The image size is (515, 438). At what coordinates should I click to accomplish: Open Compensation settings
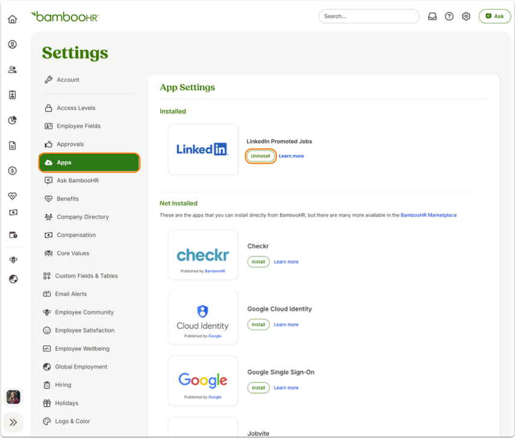tap(70, 235)
